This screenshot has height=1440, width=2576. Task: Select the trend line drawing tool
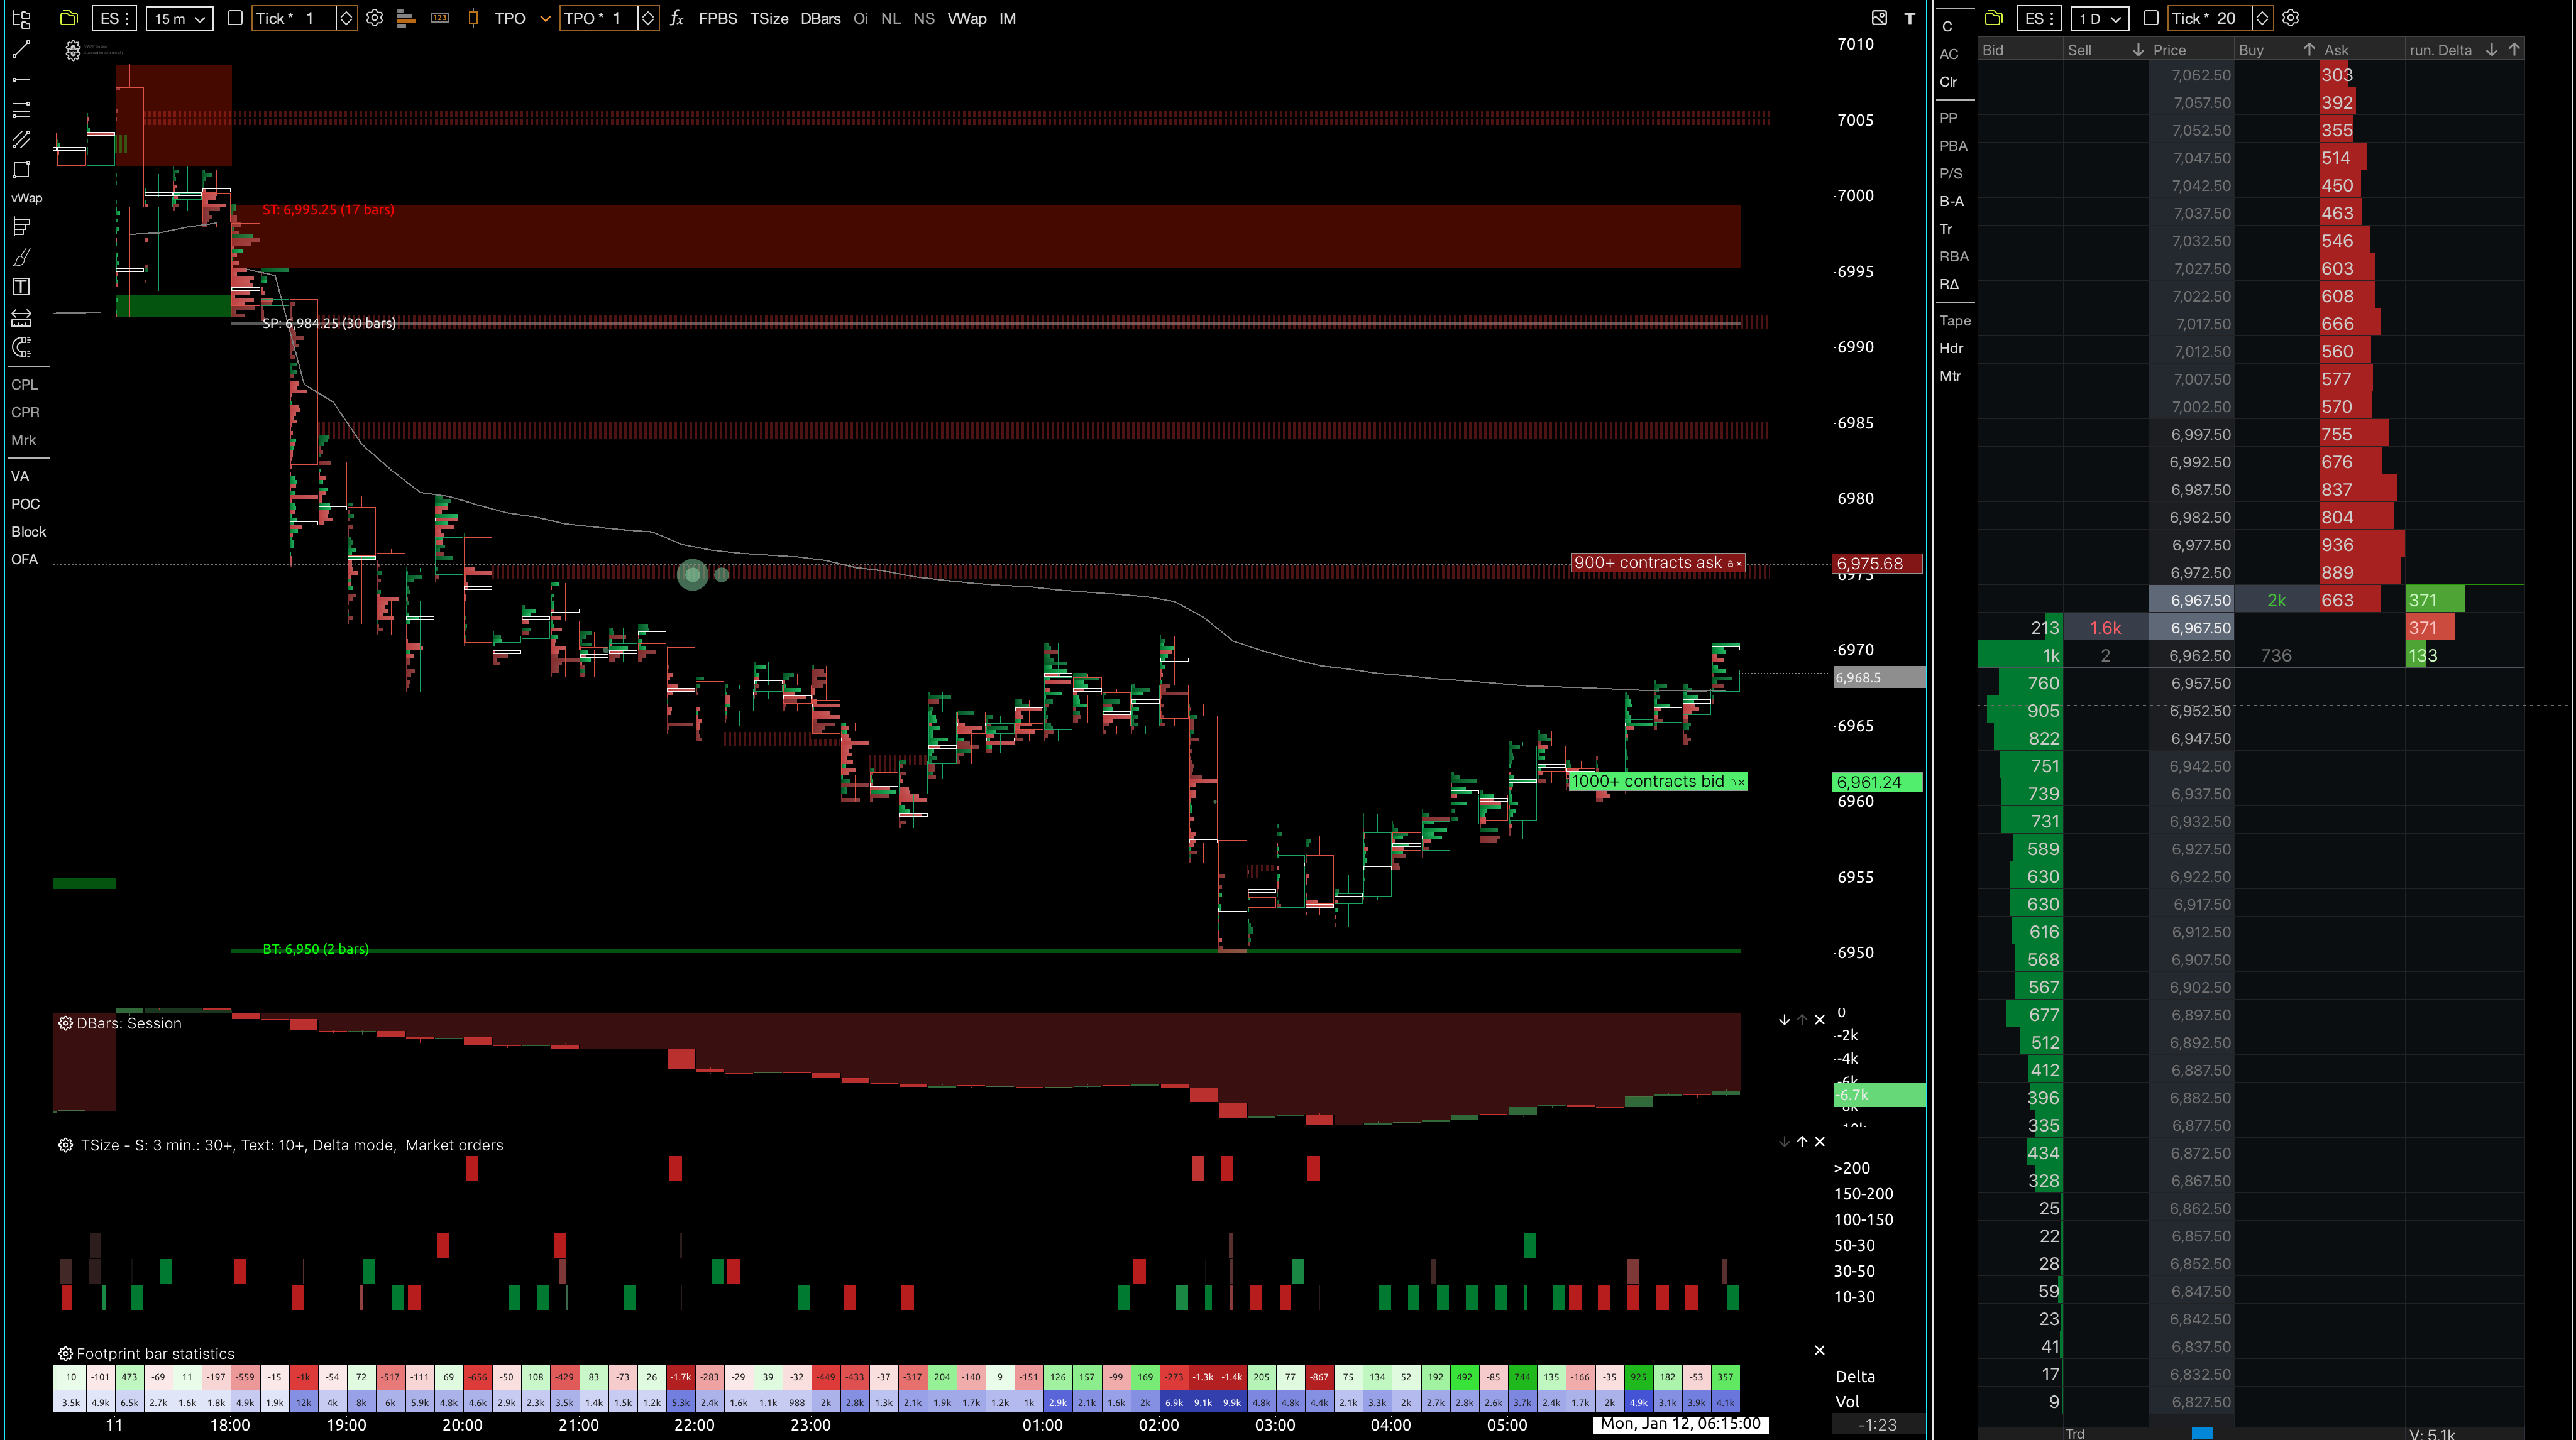21,49
